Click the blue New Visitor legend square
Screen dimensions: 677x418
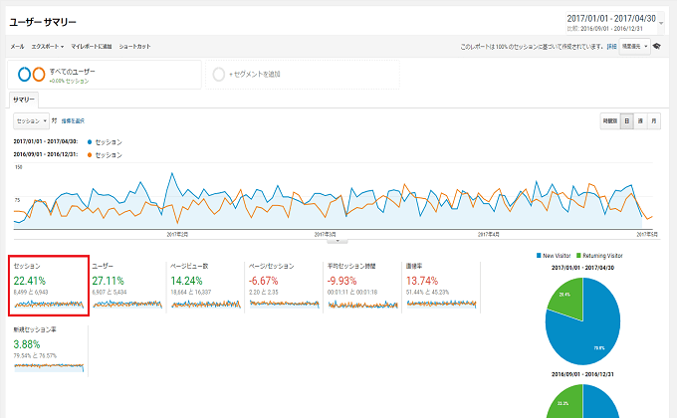(x=539, y=256)
